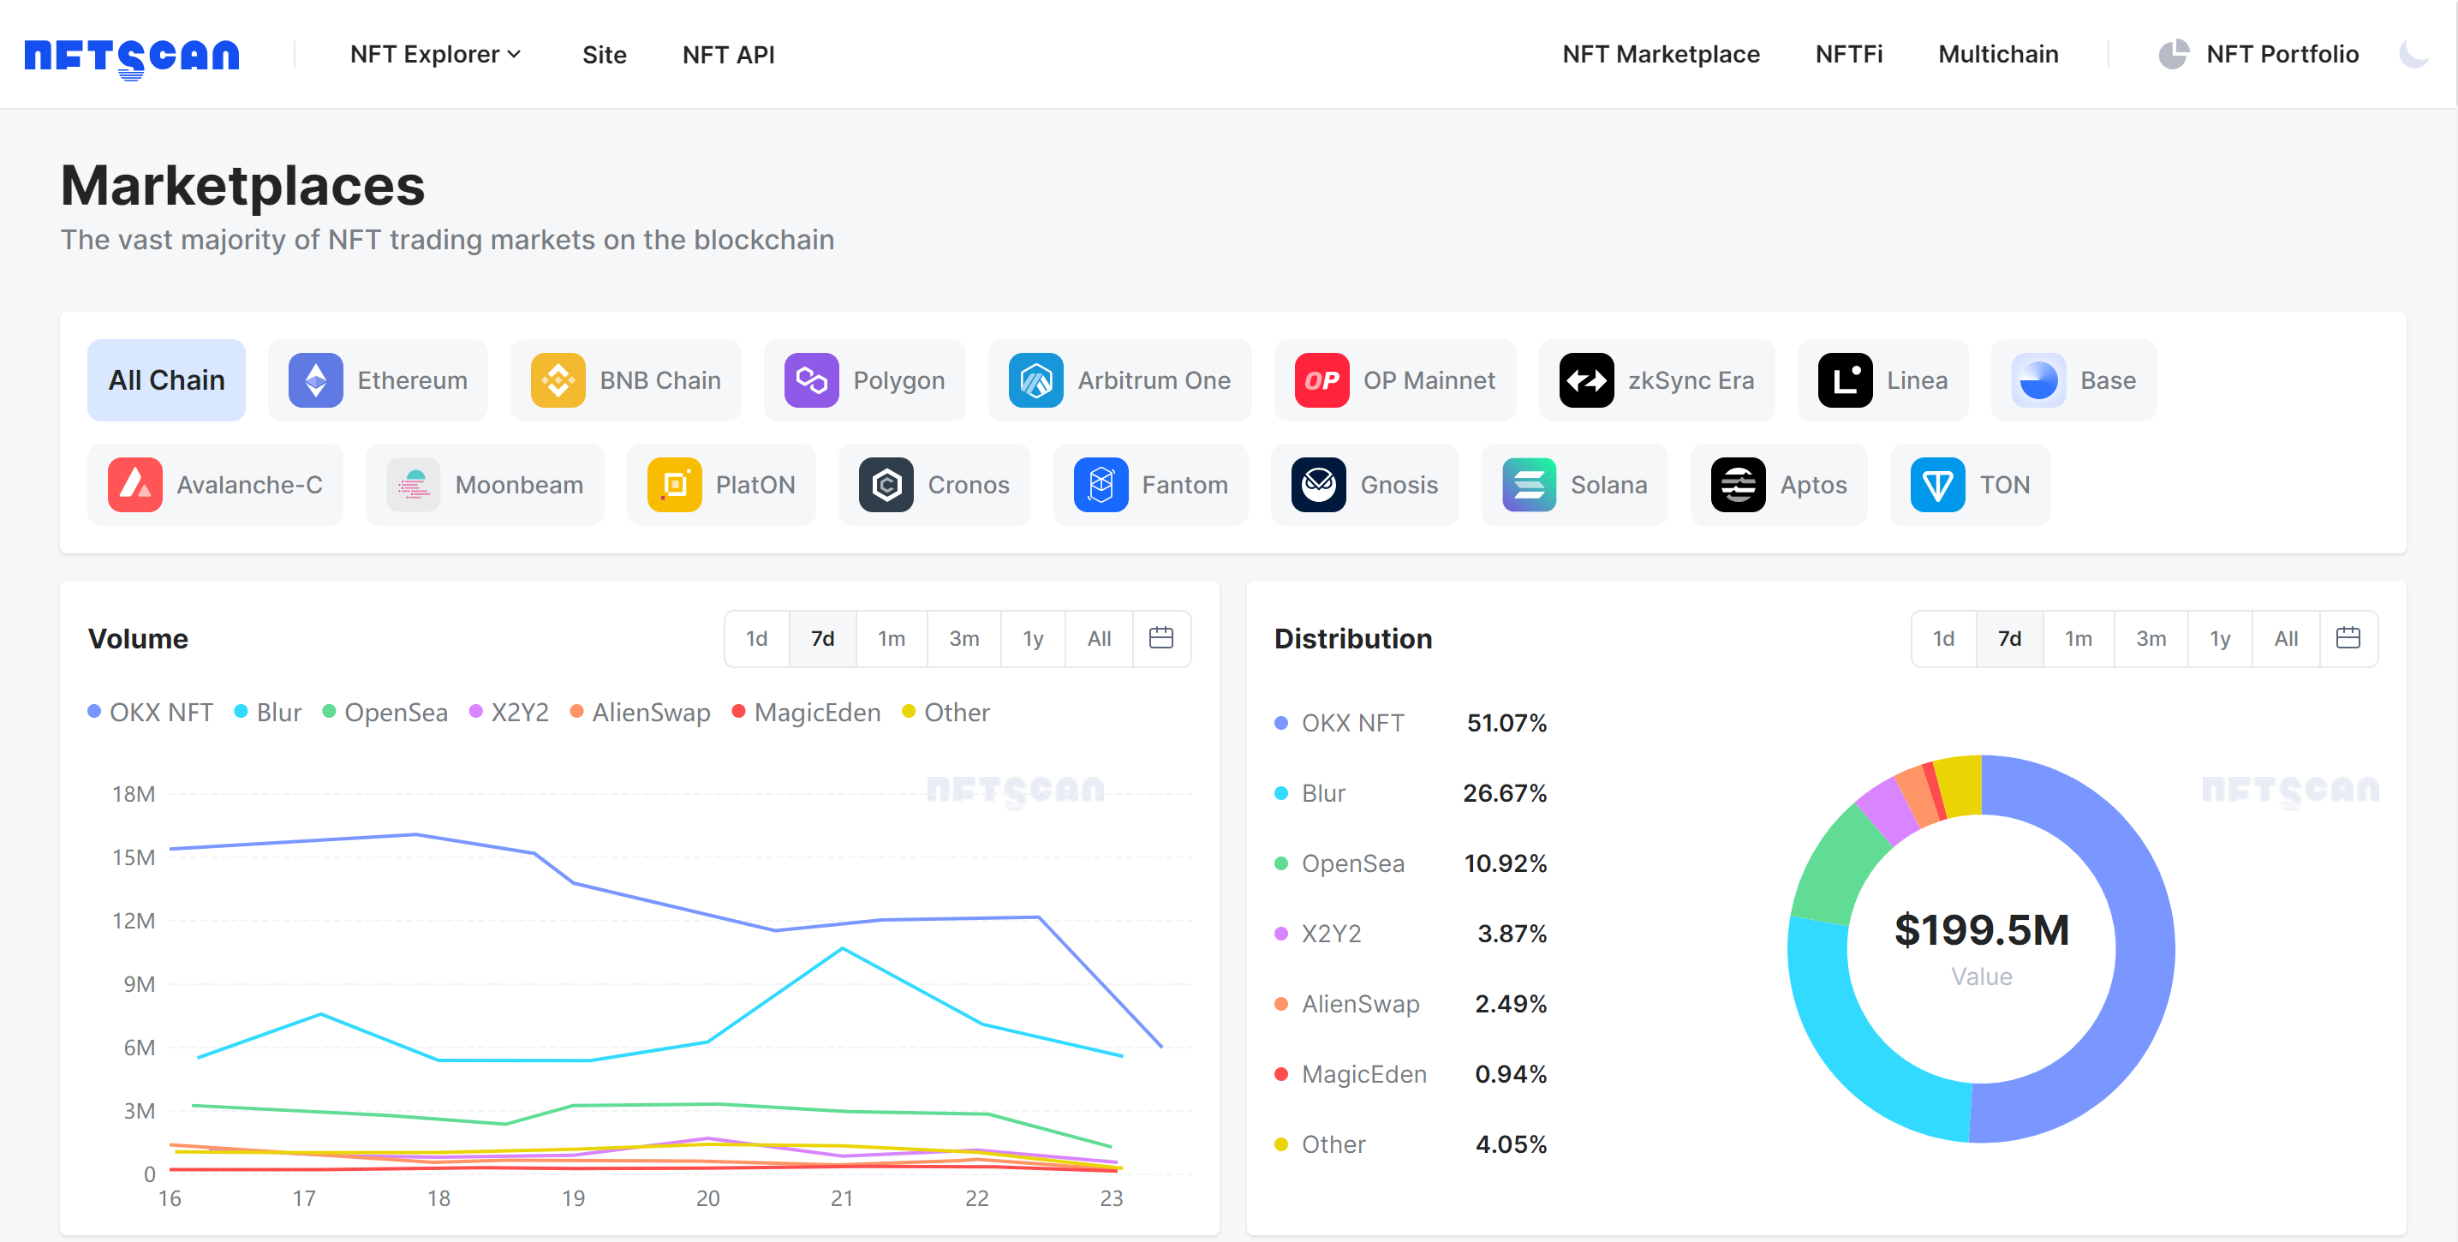Open the Distribution calendar picker
2458x1242 pixels.
click(2349, 638)
